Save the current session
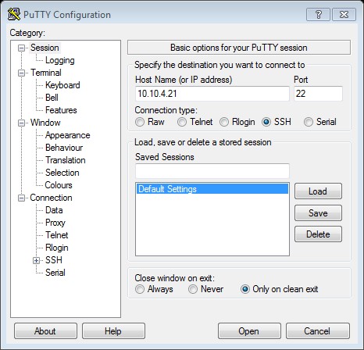364x350 pixels. coord(318,213)
